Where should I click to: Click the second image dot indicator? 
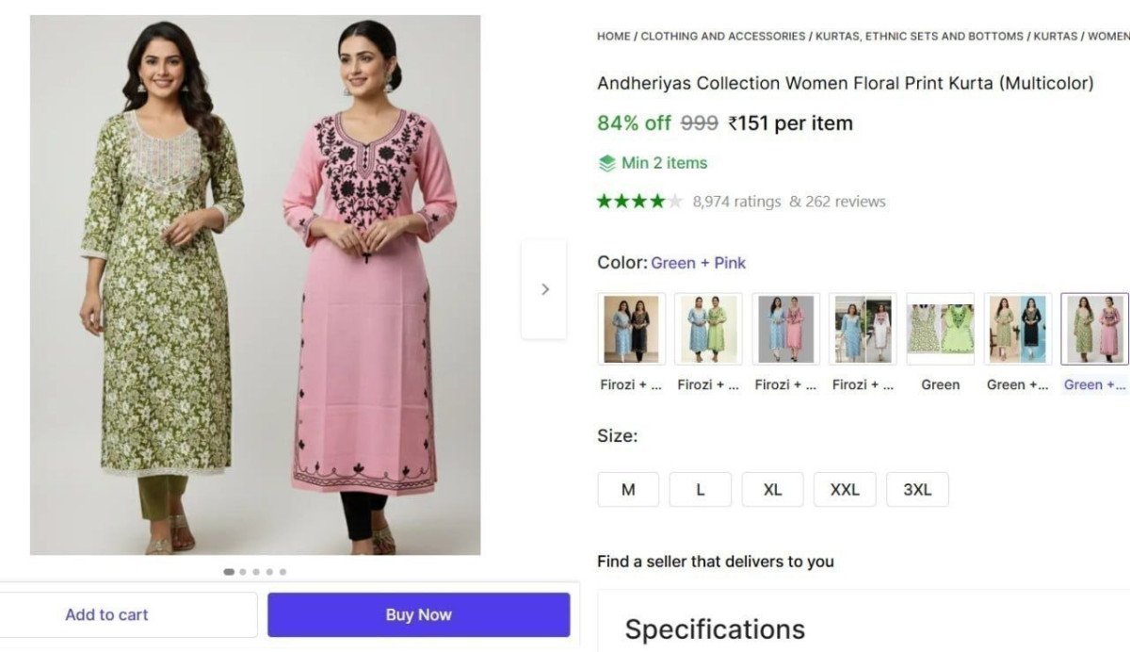coord(242,571)
